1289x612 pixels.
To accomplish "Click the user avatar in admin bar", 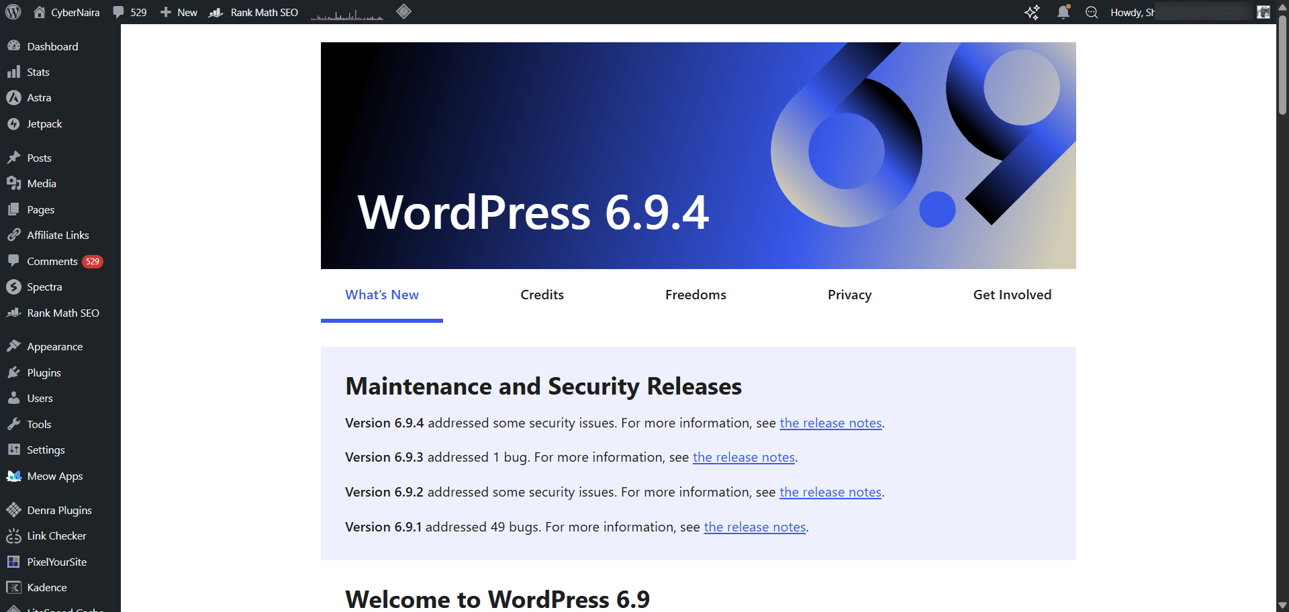I will (x=1263, y=12).
